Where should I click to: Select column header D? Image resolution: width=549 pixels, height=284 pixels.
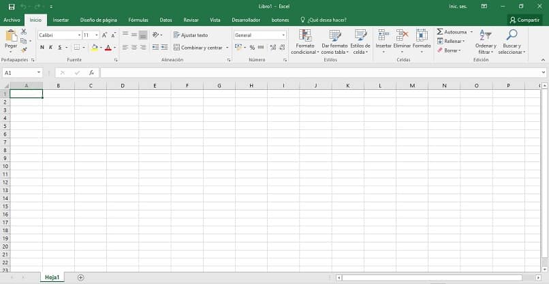click(x=123, y=85)
